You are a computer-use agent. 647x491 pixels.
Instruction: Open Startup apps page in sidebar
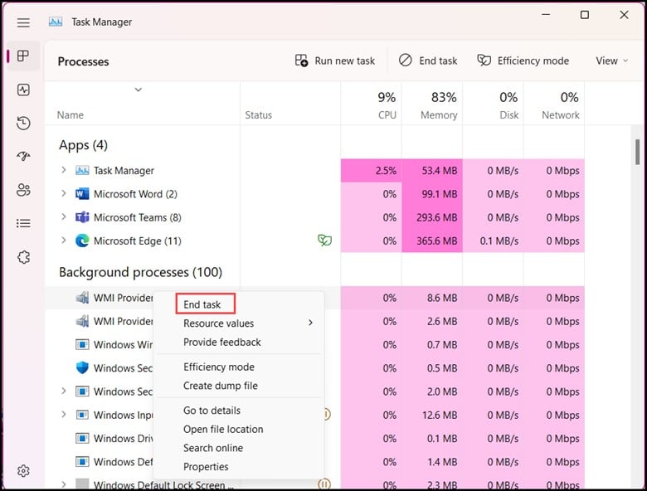(x=23, y=157)
